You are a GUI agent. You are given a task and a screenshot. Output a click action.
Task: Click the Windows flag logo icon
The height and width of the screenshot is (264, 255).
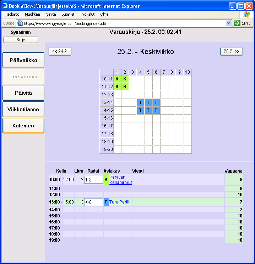(246, 14)
